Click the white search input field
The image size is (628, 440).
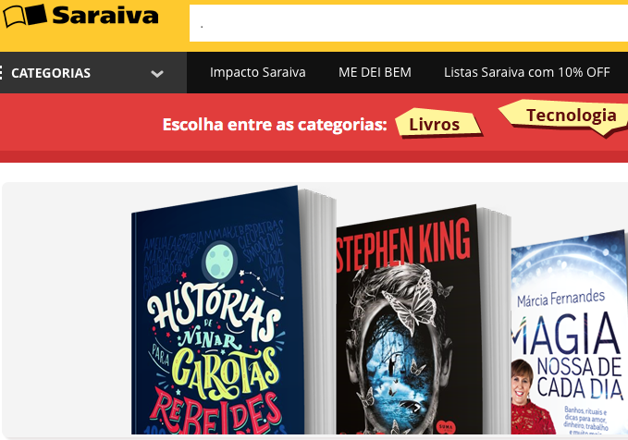tap(409, 23)
